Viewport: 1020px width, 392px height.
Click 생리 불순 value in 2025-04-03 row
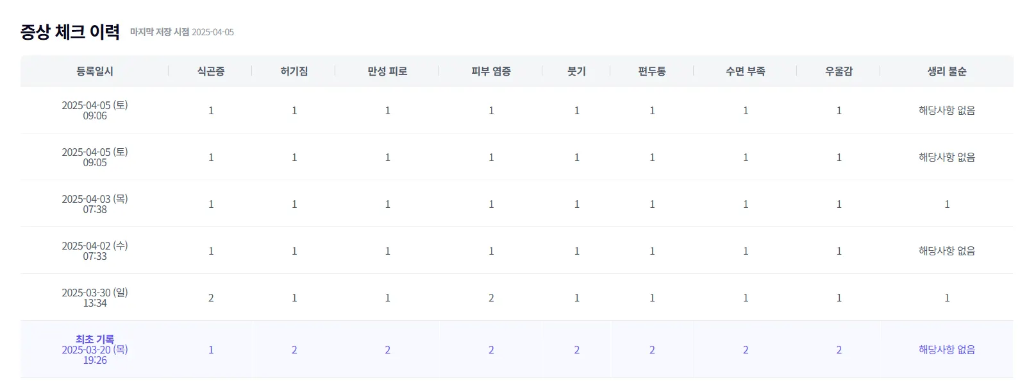pos(947,204)
